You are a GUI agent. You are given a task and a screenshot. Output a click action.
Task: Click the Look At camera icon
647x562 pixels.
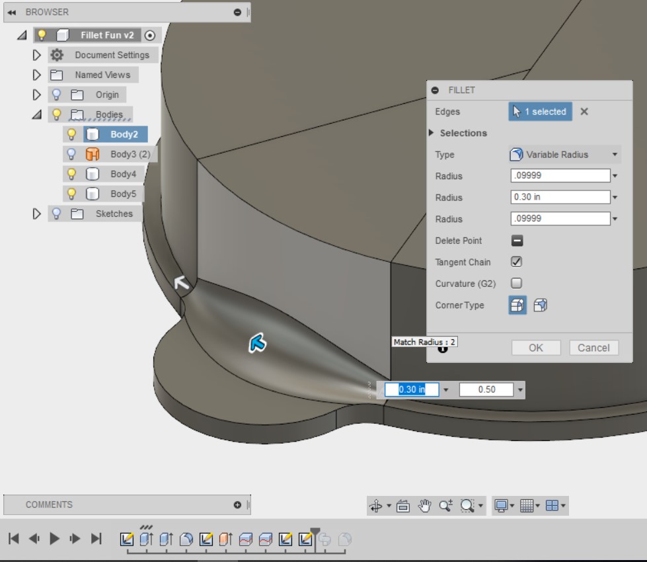[x=404, y=506]
